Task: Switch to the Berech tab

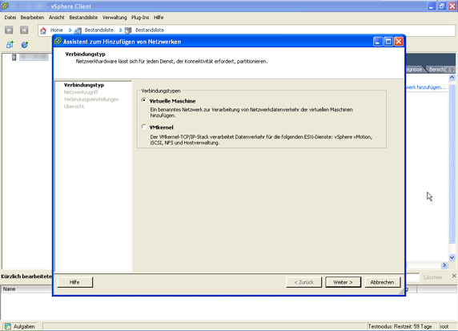Action: (x=436, y=69)
